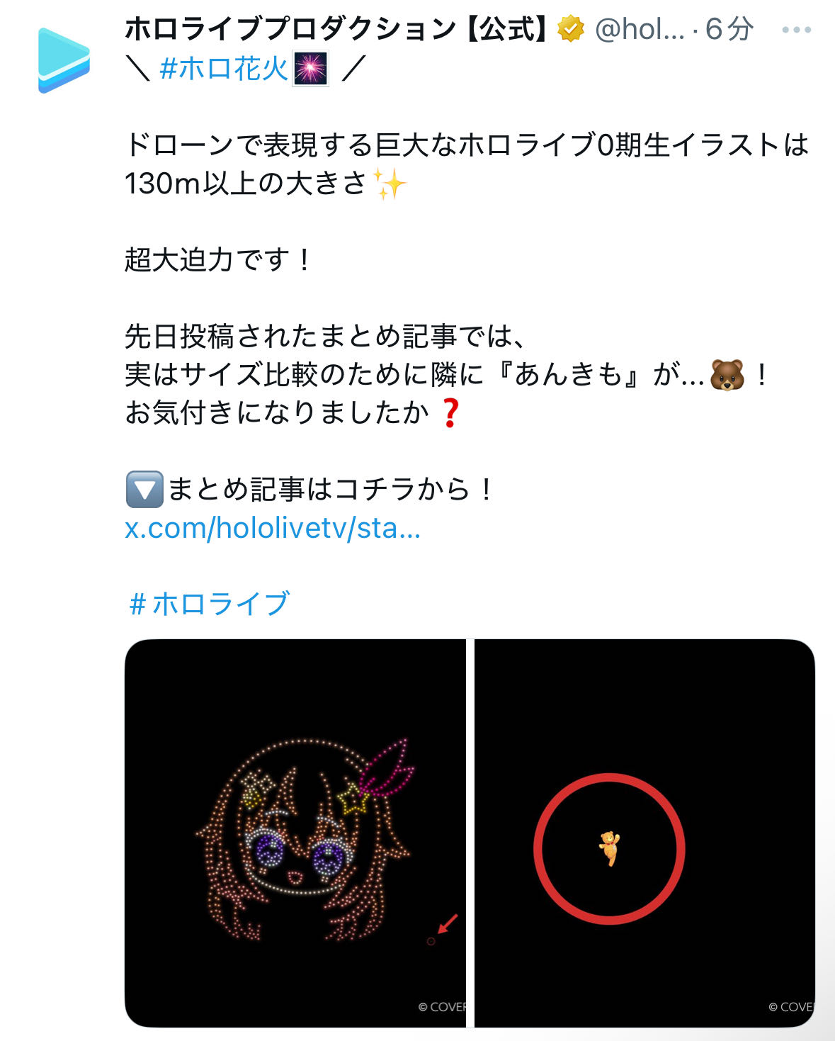Screen dimensions: 835x1041
Task: Tap the sparkles emoji after 大きさ
Action: click(x=390, y=184)
